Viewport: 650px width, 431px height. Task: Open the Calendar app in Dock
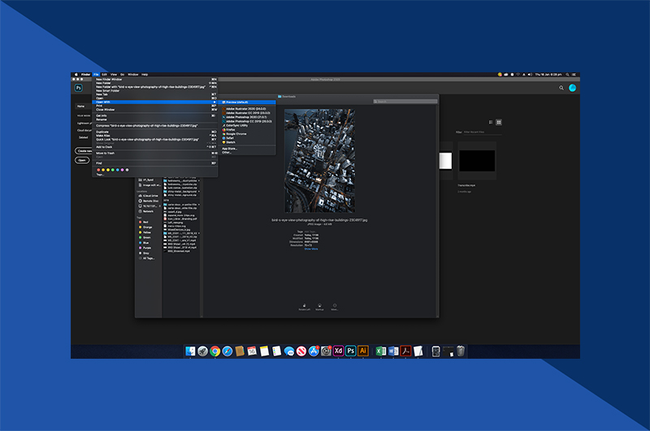[x=252, y=351]
